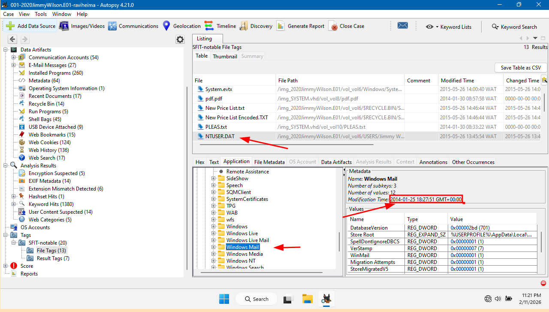
Task: Expand the Windows Mail registry key
Action: [x=214, y=247]
